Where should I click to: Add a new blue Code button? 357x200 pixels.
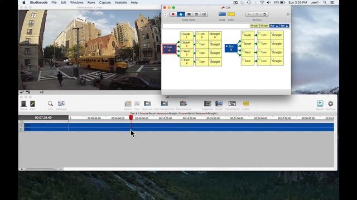tap(222, 14)
